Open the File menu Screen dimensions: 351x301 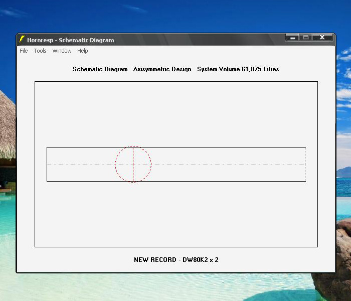pyautogui.click(x=24, y=51)
